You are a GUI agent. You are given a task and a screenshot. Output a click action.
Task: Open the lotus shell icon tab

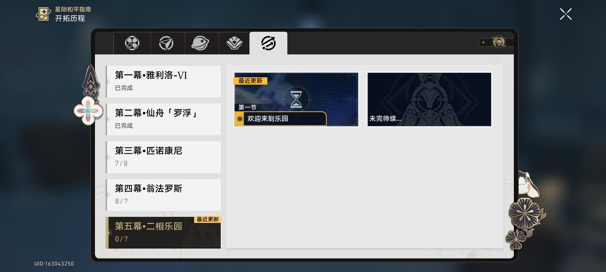pyautogui.click(x=234, y=43)
